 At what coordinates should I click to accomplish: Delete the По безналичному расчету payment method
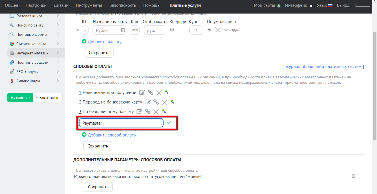pyautogui.click(x=156, y=112)
